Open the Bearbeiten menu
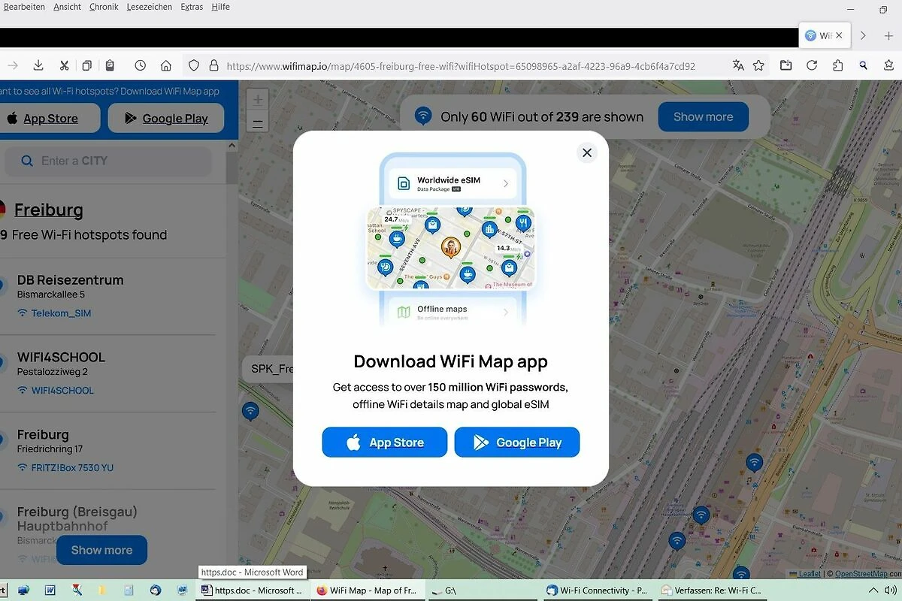 point(24,7)
